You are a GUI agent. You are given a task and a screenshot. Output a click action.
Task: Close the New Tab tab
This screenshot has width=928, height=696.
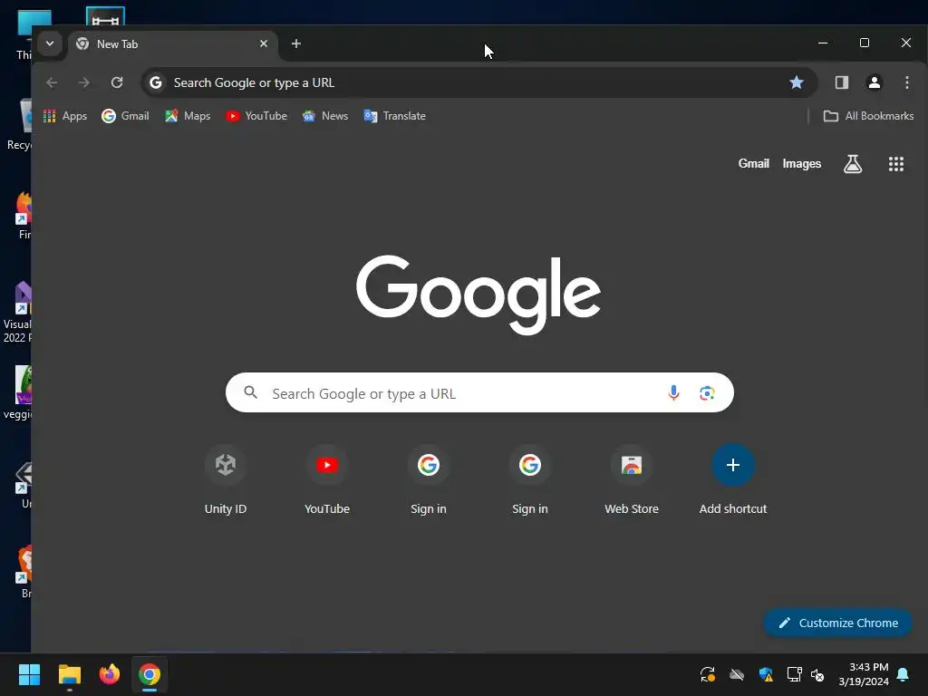click(264, 43)
